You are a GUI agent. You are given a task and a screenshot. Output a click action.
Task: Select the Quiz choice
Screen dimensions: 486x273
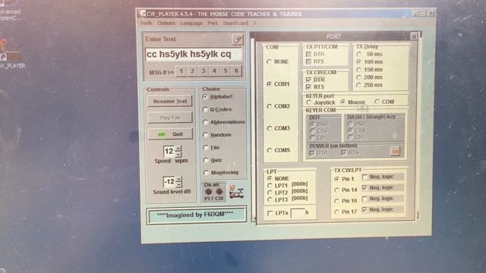[213, 160]
